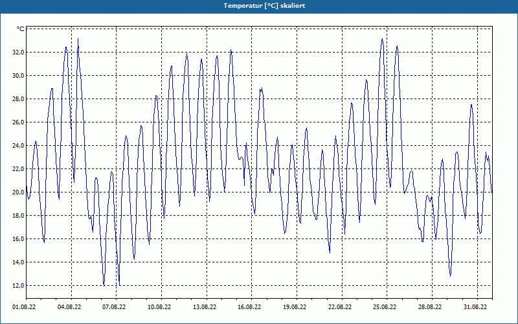This screenshot has width=518, height=324.
Task: Click the date label 22.08.22
Action: [x=340, y=307]
